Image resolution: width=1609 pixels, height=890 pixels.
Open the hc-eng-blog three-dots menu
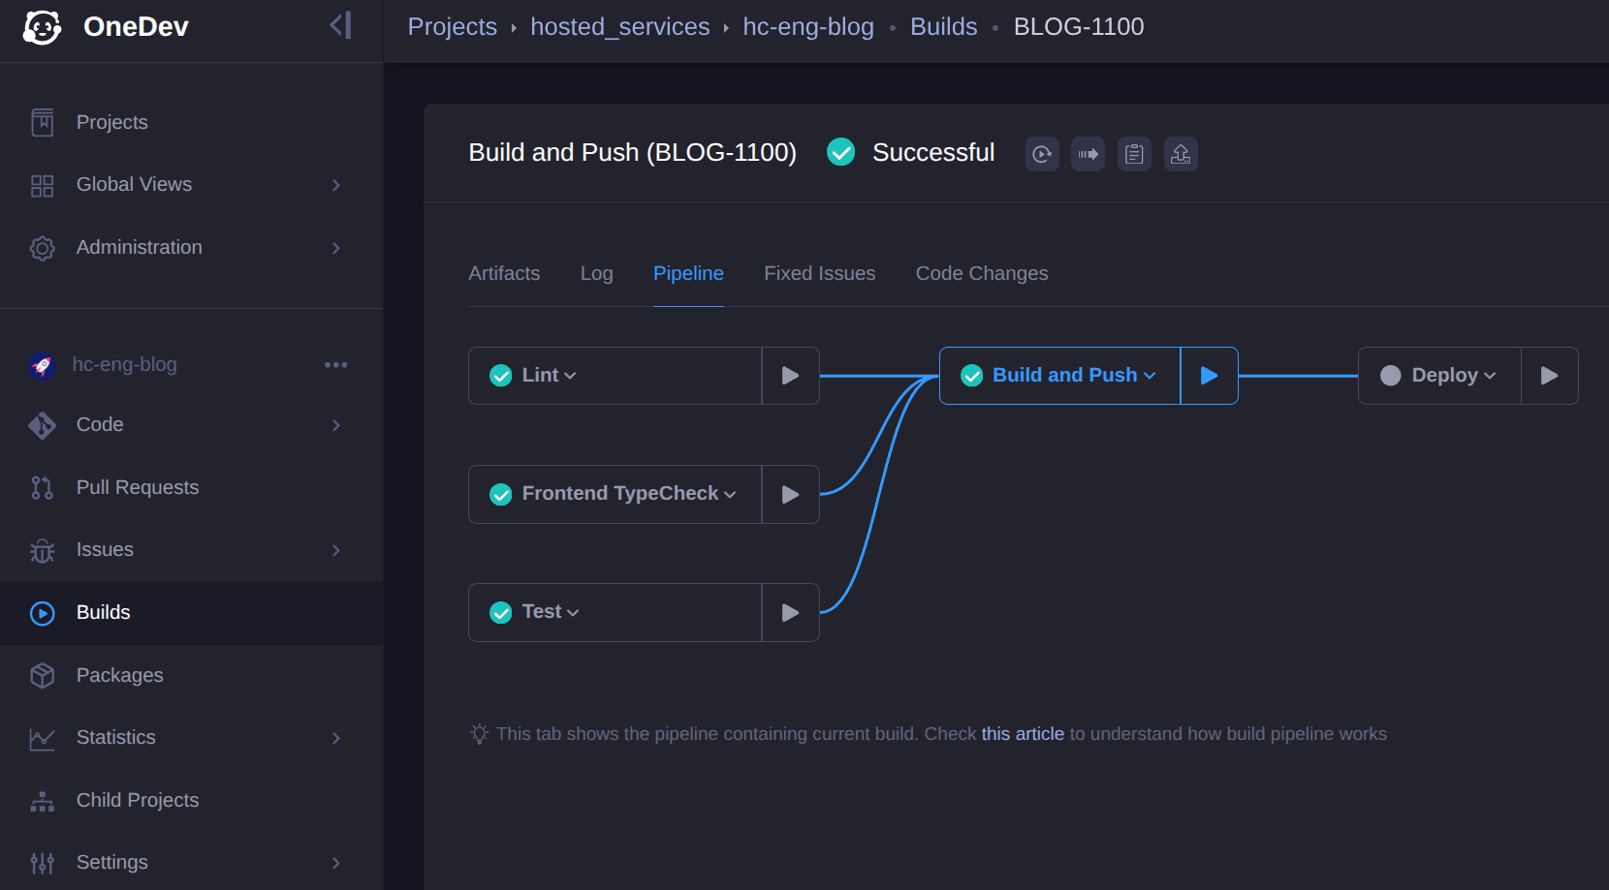click(336, 365)
